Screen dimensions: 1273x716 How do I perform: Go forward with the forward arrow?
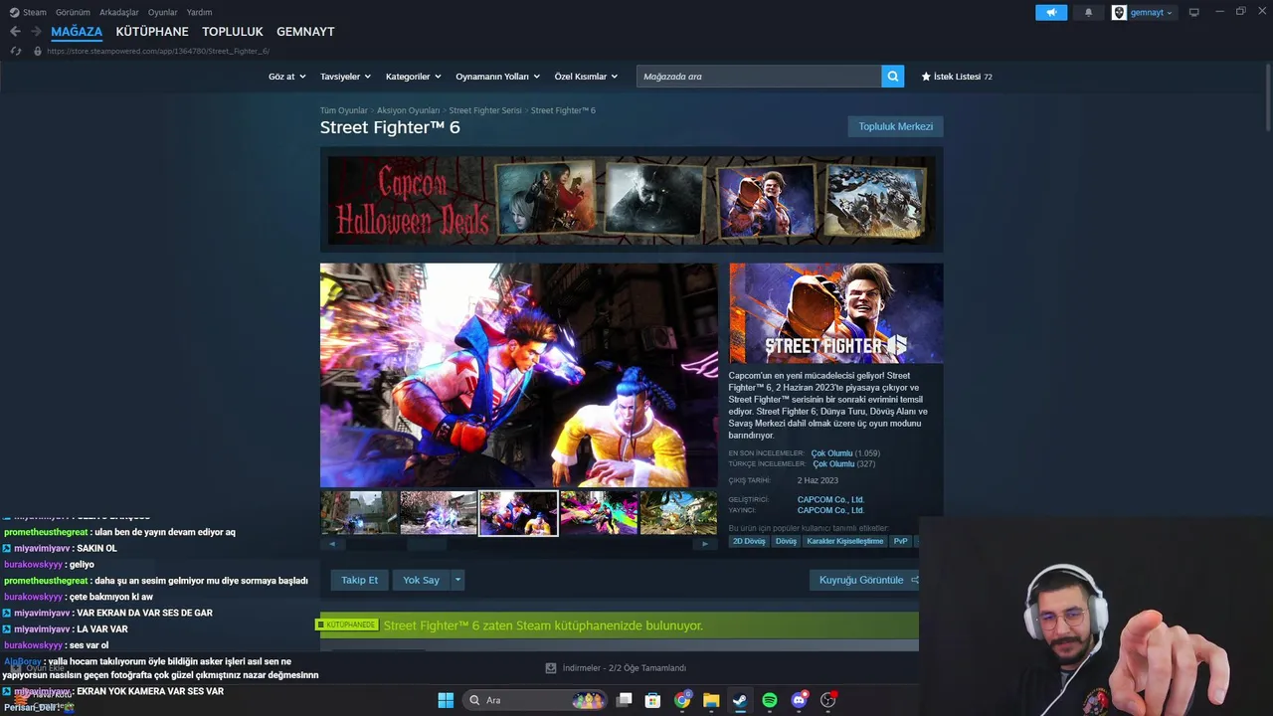pyautogui.click(x=36, y=32)
